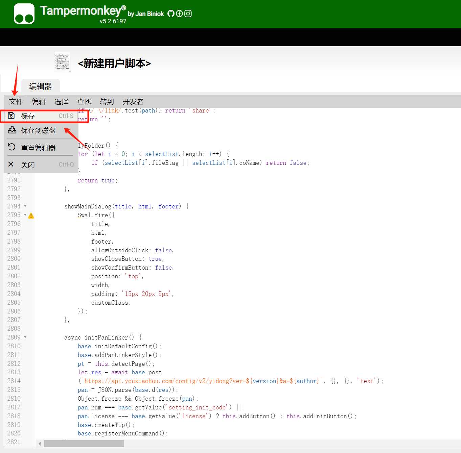The height and width of the screenshot is (453, 461).
Task: Open the 转到 menu
Action: (x=107, y=102)
